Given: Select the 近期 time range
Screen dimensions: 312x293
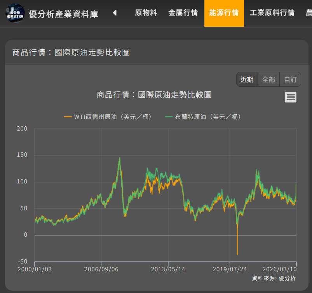Looking at the screenshot, I should click(x=247, y=80).
